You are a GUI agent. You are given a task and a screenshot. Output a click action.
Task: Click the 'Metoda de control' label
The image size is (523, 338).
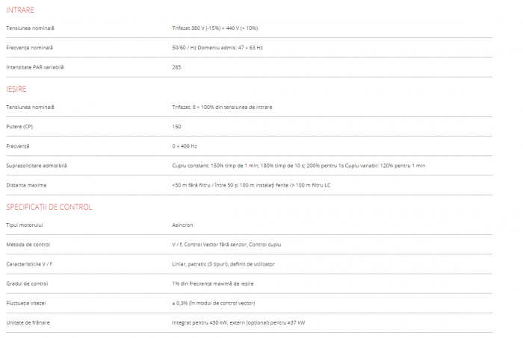pyautogui.click(x=28, y=244)
